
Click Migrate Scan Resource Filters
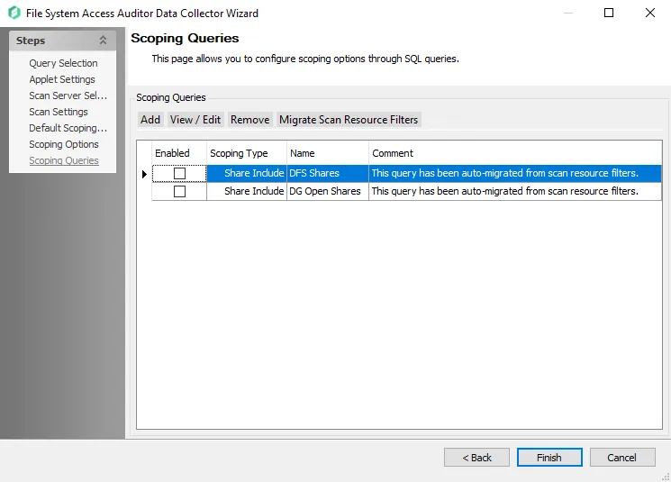tap(349, 120)
